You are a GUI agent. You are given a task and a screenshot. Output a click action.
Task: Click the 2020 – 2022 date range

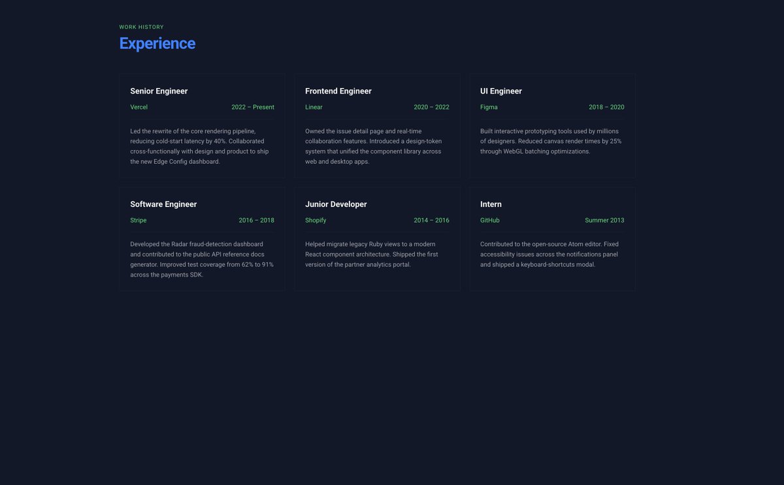[x=431, y=107]
